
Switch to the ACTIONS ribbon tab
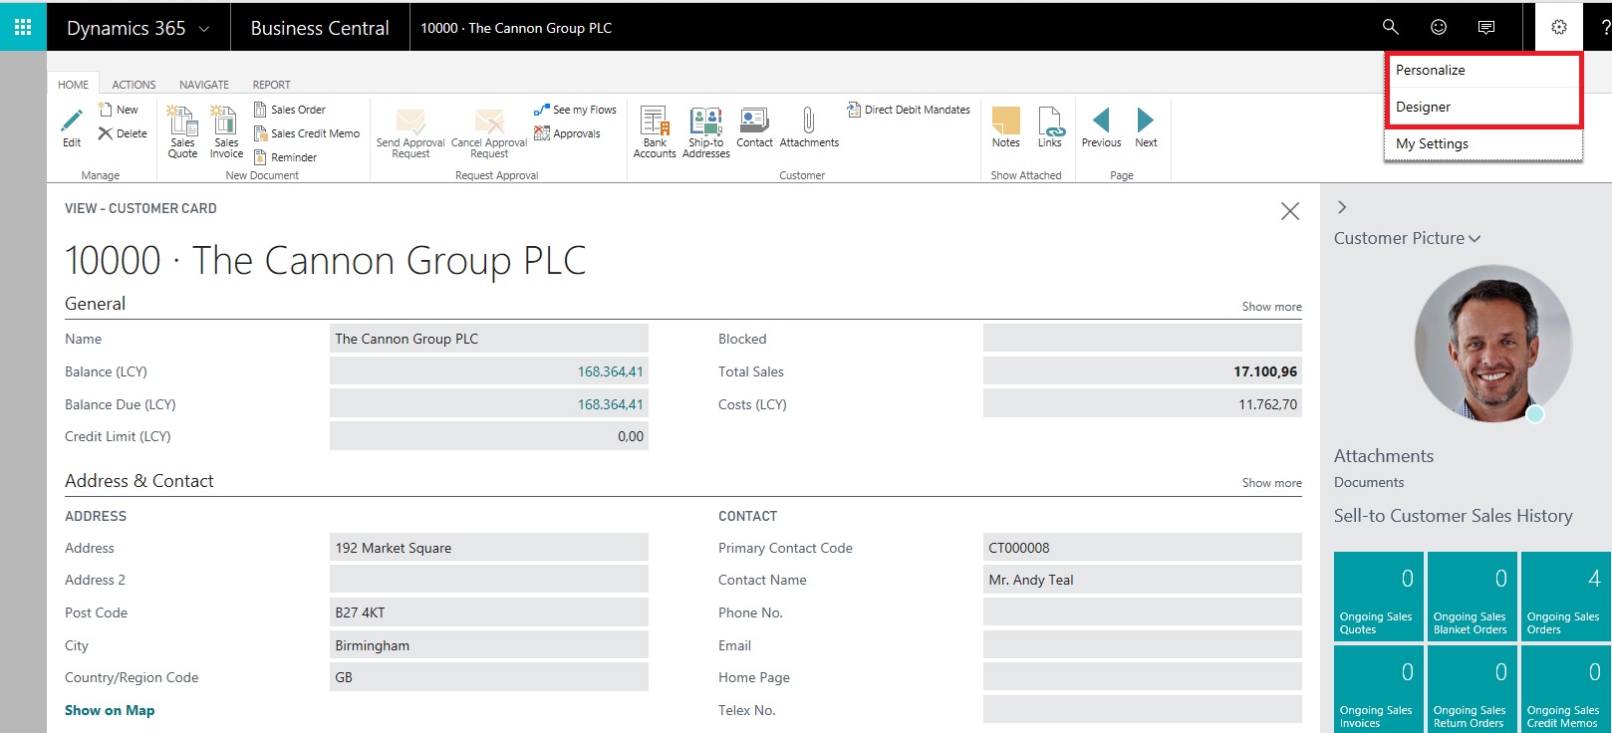134,85
